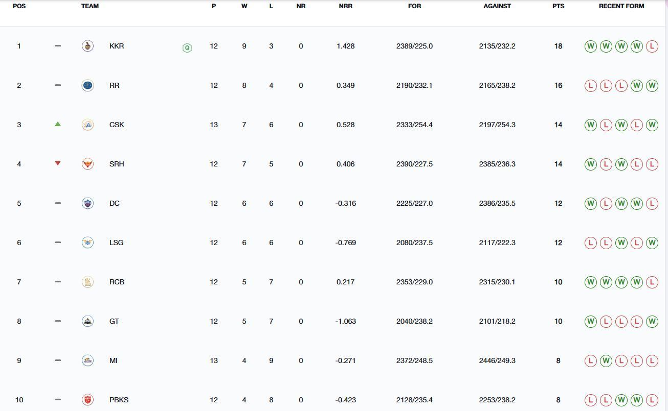This screenshot has width=668, height=411.
Task: Click the PTS column header
Action: click(x=558, y=6)
